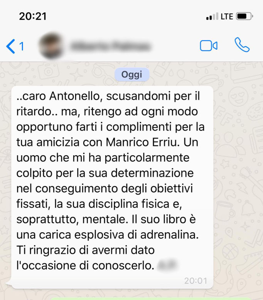Open contact info via blurred name
This screenshot has width=263, height=300.
pos(110,46)
